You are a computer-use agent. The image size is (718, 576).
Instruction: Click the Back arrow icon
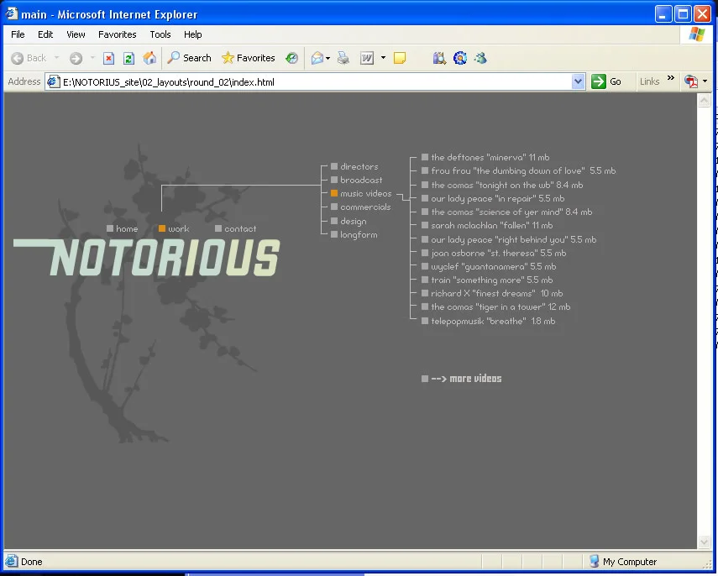tap(17, 58)
